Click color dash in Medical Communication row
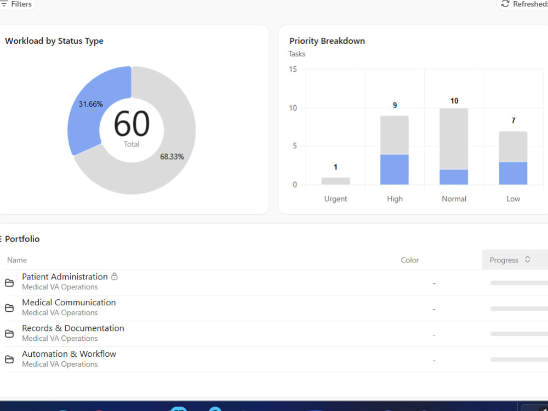 pyautogui.click(x=434, y=309)
